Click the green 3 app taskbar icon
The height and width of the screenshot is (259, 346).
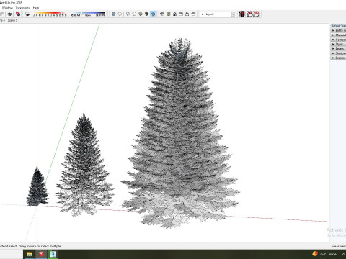[x=53, y=254]
